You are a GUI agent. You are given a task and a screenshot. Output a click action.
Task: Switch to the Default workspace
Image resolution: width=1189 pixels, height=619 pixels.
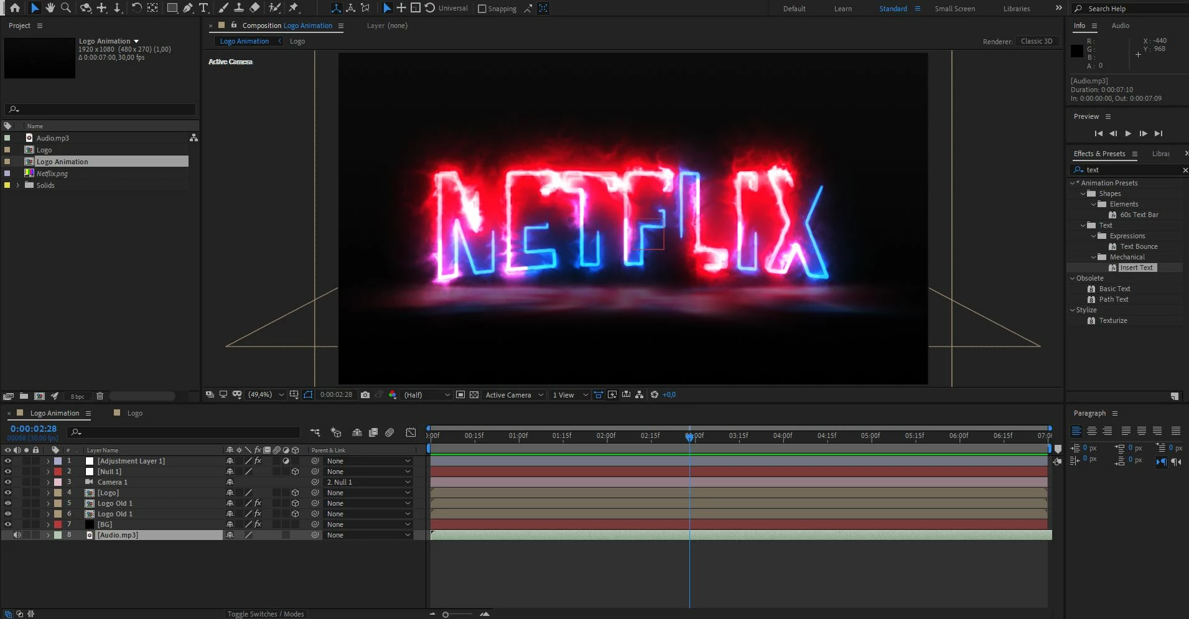coord(794,9)
